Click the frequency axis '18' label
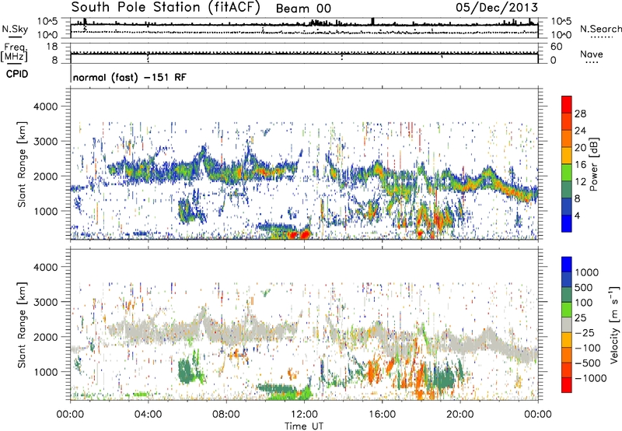622x431 pixels. click(x=52, y=47)
